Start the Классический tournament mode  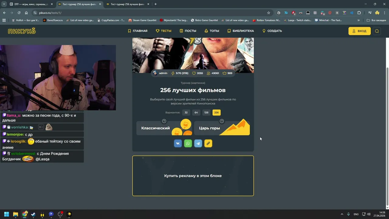tap(164, 128)
